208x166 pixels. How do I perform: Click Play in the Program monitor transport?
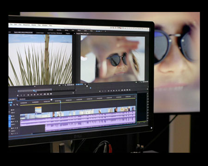click(114, 91)
